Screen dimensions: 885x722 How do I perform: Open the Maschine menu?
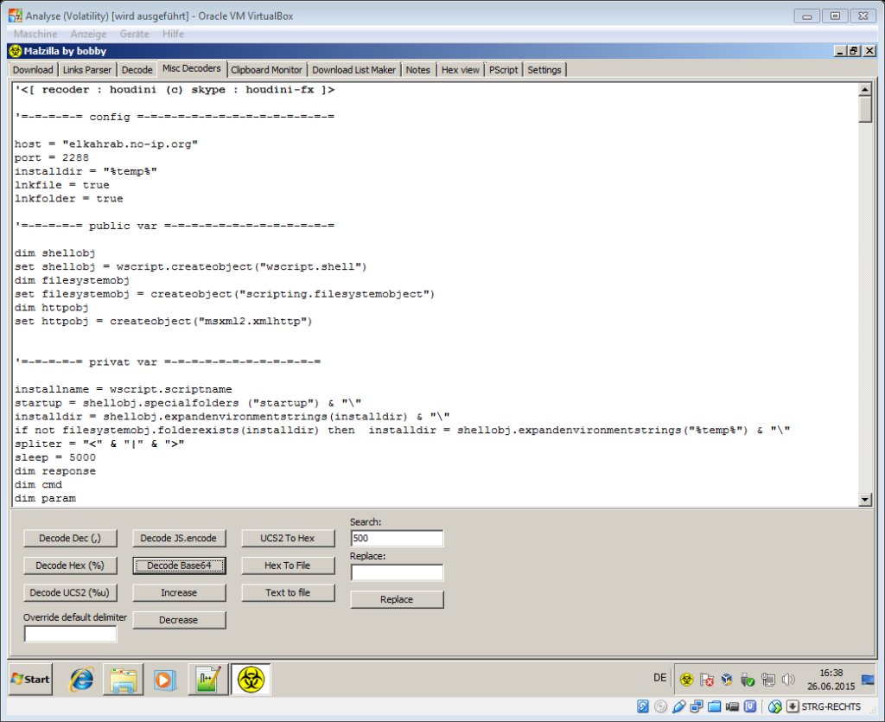click(35, 34)
